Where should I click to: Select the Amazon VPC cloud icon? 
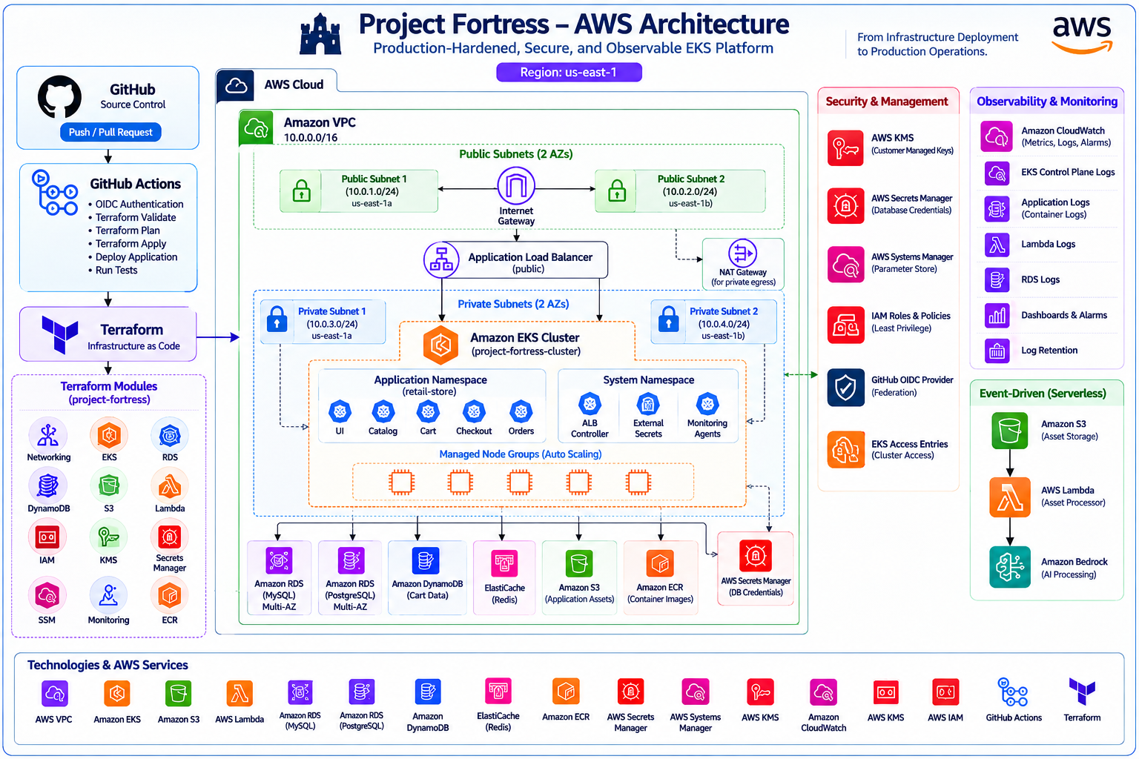tap(256, 128)
